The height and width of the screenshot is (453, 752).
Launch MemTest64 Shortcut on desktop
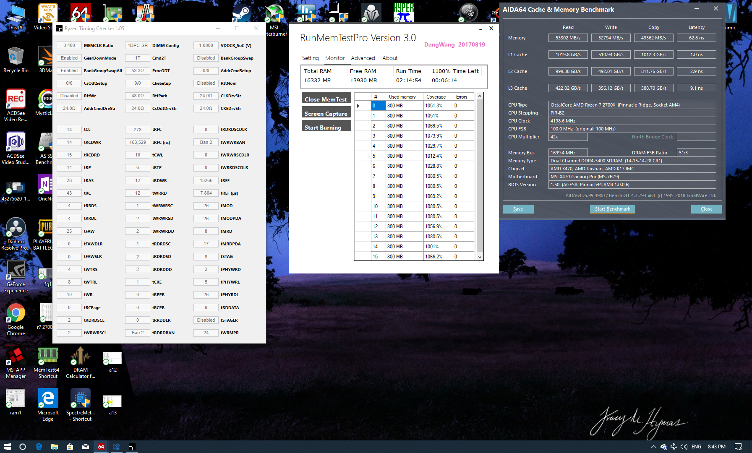48,362
